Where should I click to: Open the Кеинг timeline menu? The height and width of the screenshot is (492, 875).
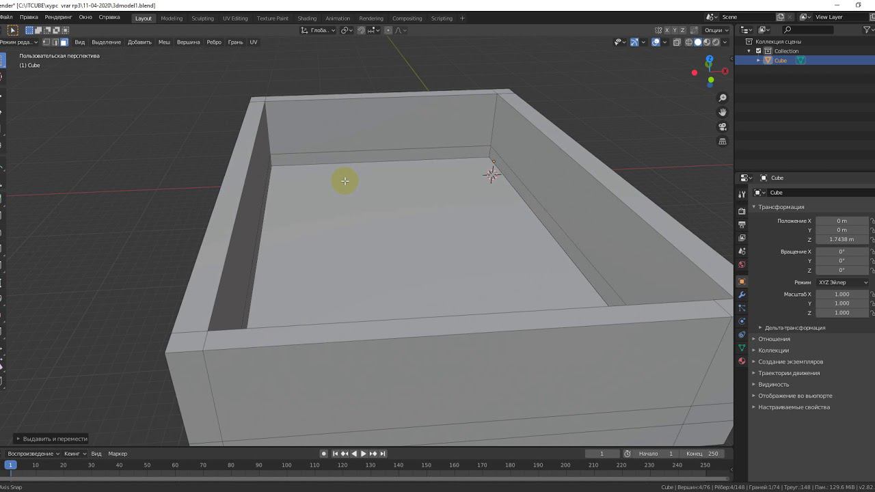coord(75,454)
